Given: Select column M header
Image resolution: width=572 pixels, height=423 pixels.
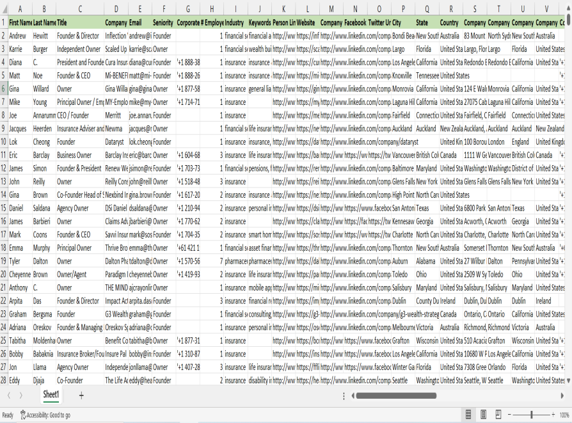Looking at the screenshot, I should click(331, 9).
